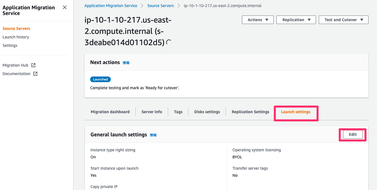The width and height of the screenshot is (377, 190).
Task: Switch to the Server info tab
Action: coord(152,112)
